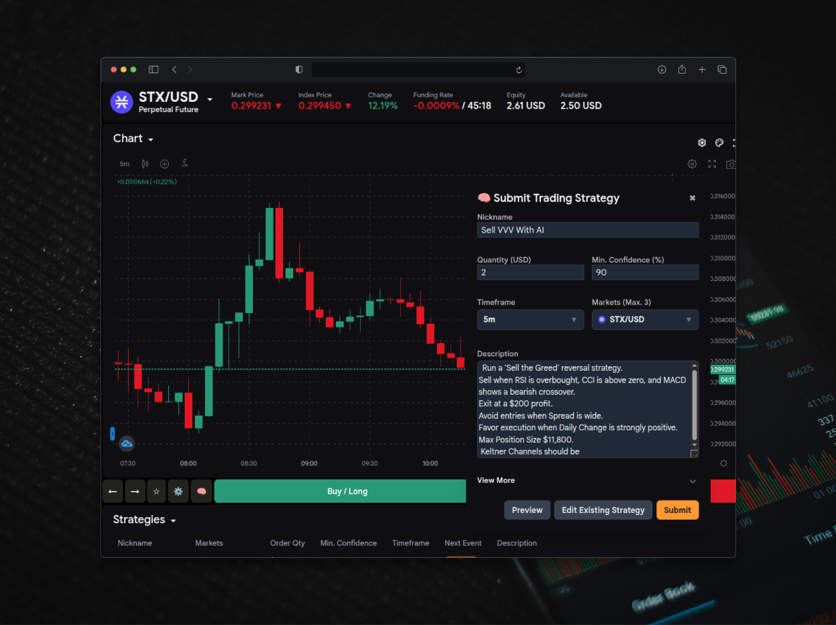836x625 pixels.
Task: Click the fx indicators icon
Action: click(x=184, y=164)
